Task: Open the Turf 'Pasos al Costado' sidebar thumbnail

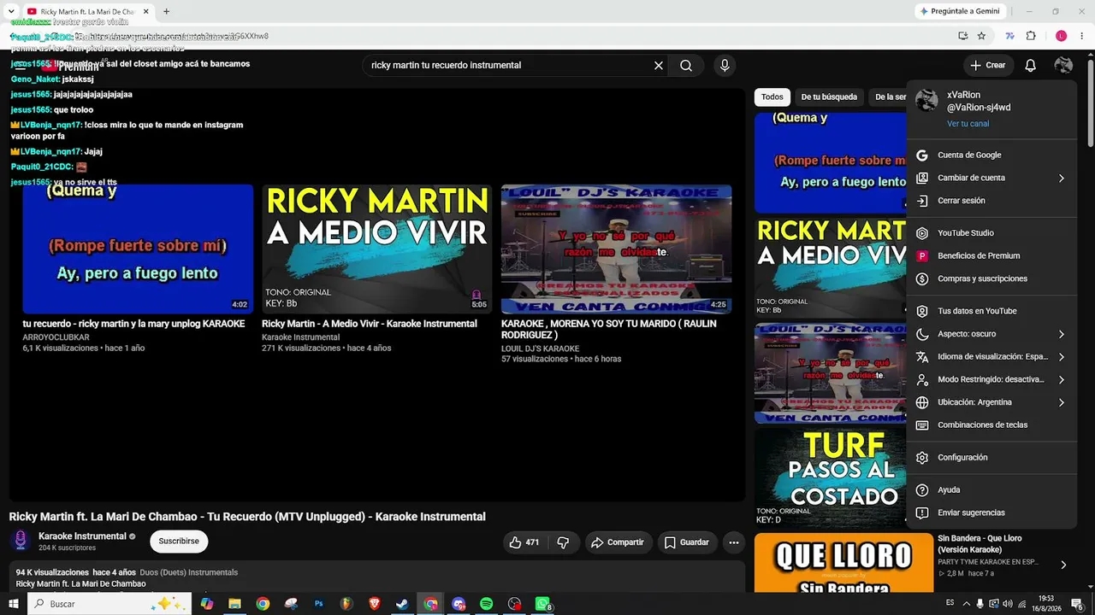Action: click(830, 477)
